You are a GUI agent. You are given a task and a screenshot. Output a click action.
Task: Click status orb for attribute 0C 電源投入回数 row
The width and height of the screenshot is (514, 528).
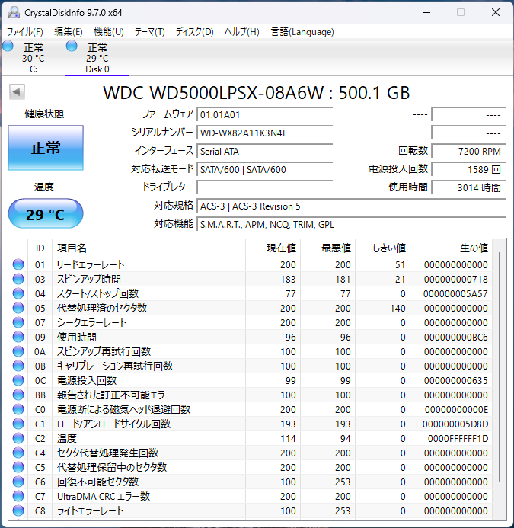coord(18,380)
